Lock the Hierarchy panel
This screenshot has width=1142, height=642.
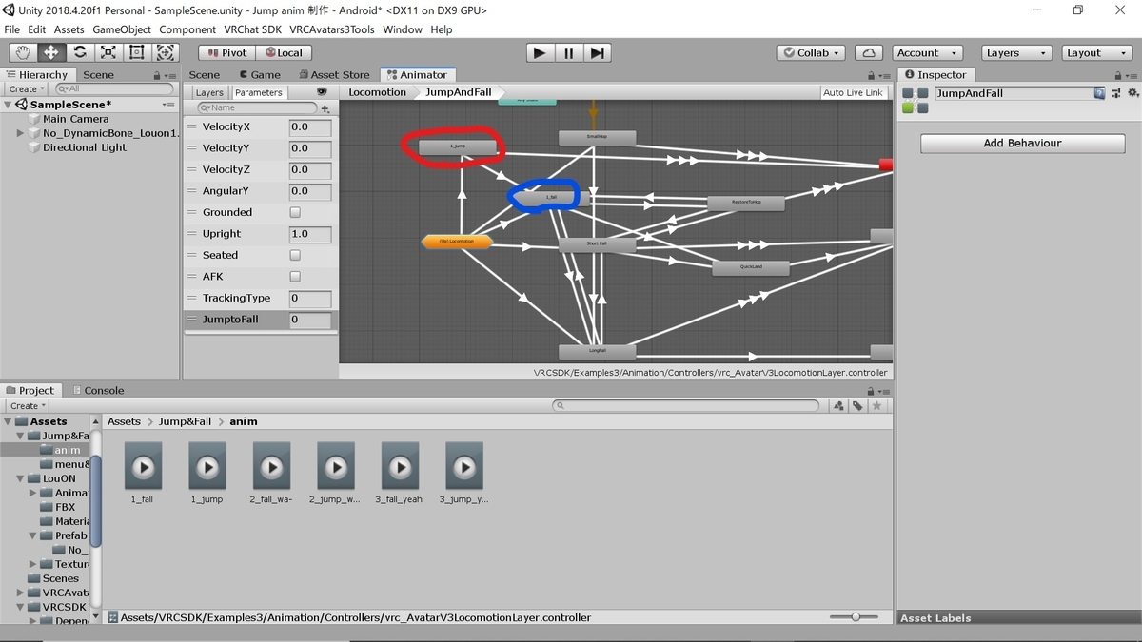pos(157,75)
